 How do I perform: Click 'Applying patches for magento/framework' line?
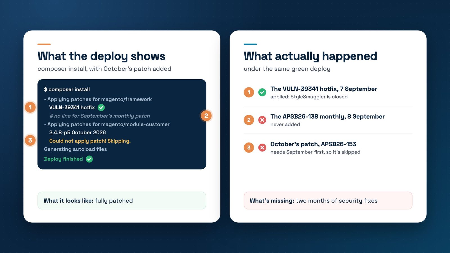pyautogui.click(x=98, y=99)
